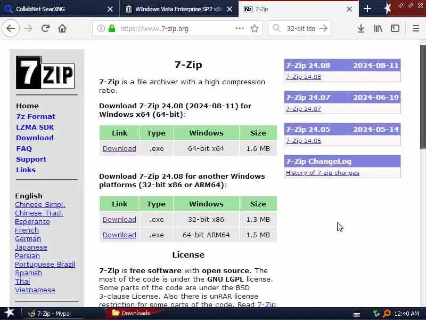
Task: Open the hamburger application menu
Action: [416, 28]
